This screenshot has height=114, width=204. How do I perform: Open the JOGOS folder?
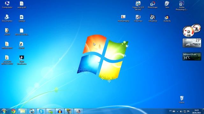click(x=7, y=32)
